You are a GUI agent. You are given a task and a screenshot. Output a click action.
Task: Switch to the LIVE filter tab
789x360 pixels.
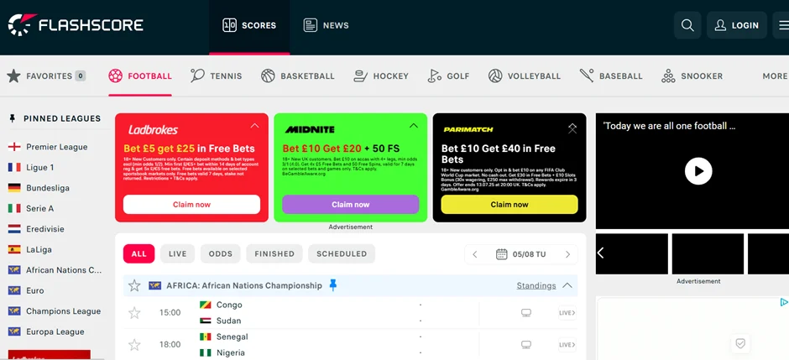177,253
